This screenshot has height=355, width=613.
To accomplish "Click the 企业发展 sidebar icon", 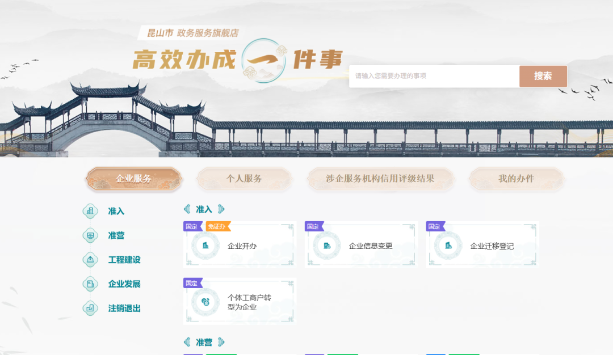I will pyautogui.click(x=90, y=284).
